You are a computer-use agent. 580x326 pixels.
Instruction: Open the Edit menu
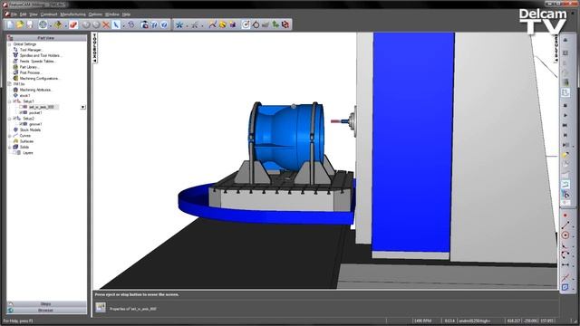pyautogui.click(x=23, y=14)
